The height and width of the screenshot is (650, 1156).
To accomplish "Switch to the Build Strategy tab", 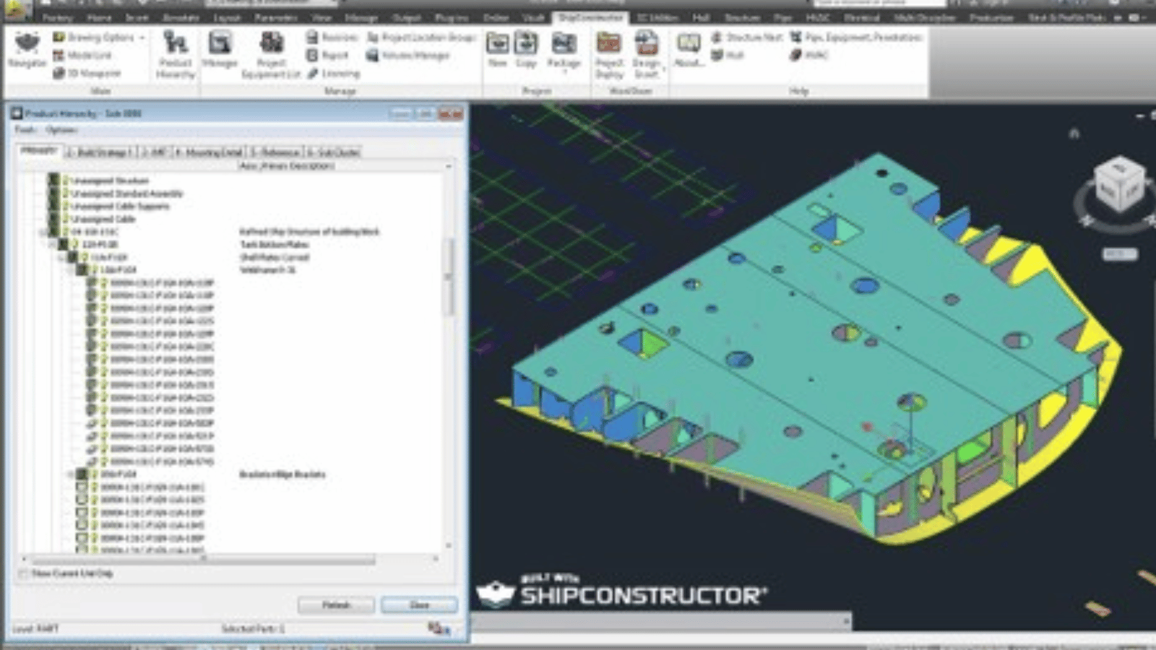I will 100,152.
